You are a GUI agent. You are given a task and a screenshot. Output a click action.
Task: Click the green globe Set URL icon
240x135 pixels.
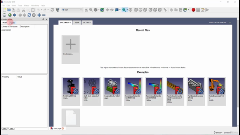pos(10,15)
